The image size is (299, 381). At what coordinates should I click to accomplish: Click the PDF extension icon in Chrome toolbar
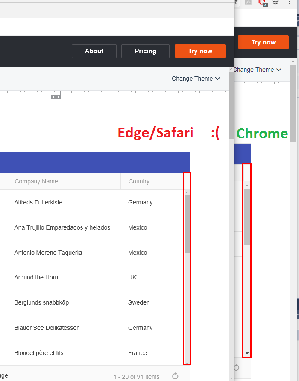(249, 2)
